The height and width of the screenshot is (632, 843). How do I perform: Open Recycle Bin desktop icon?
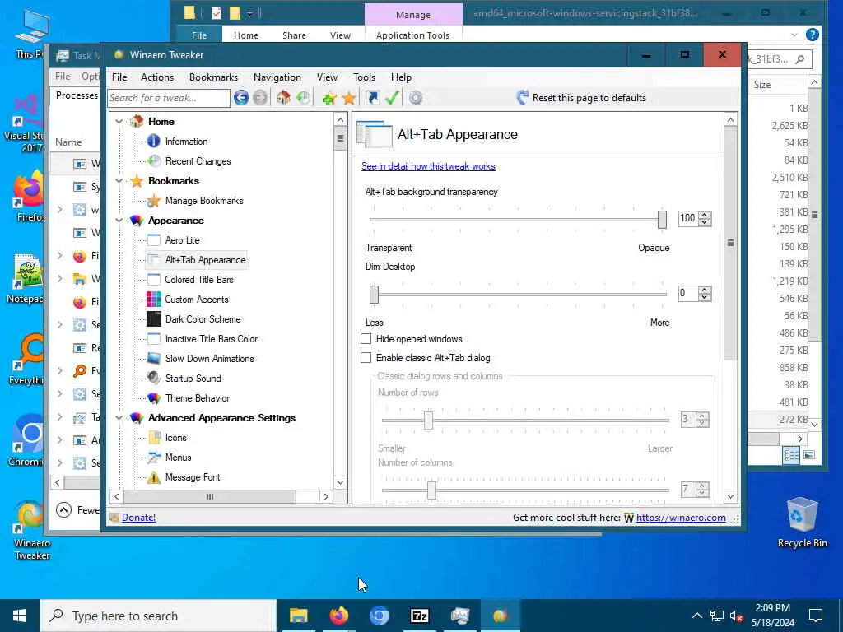pyautogui.click(x=802, y=523)
